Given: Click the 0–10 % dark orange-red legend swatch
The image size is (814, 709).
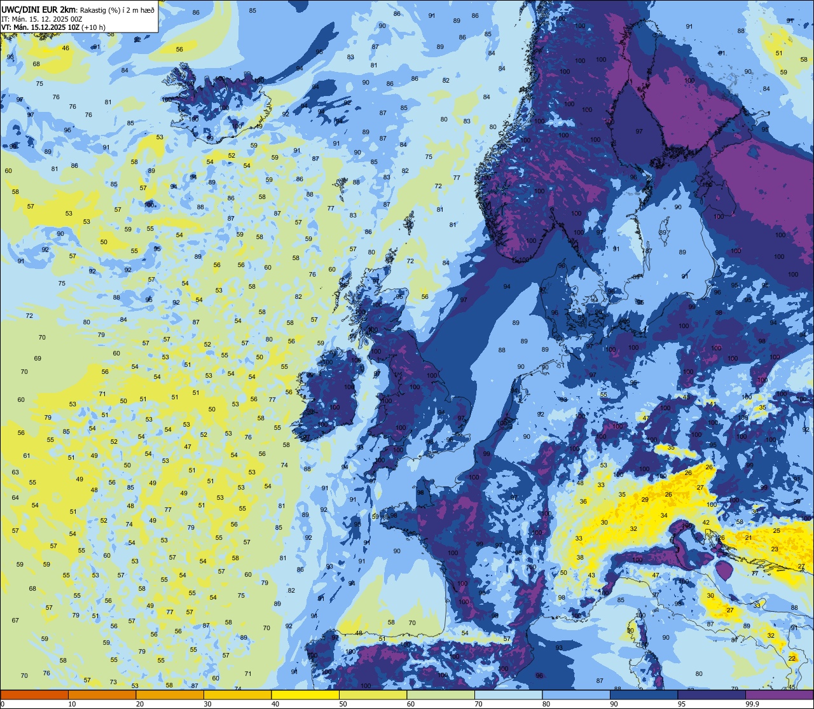Looking at the screenshot, I should [34, 694].
